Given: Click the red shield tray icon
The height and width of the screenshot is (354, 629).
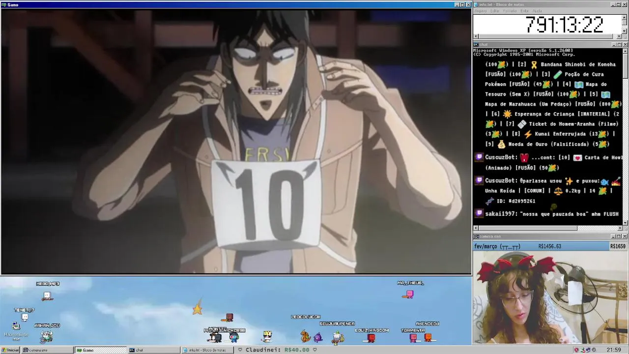Looking at the screenshot, I should point(576,350).
